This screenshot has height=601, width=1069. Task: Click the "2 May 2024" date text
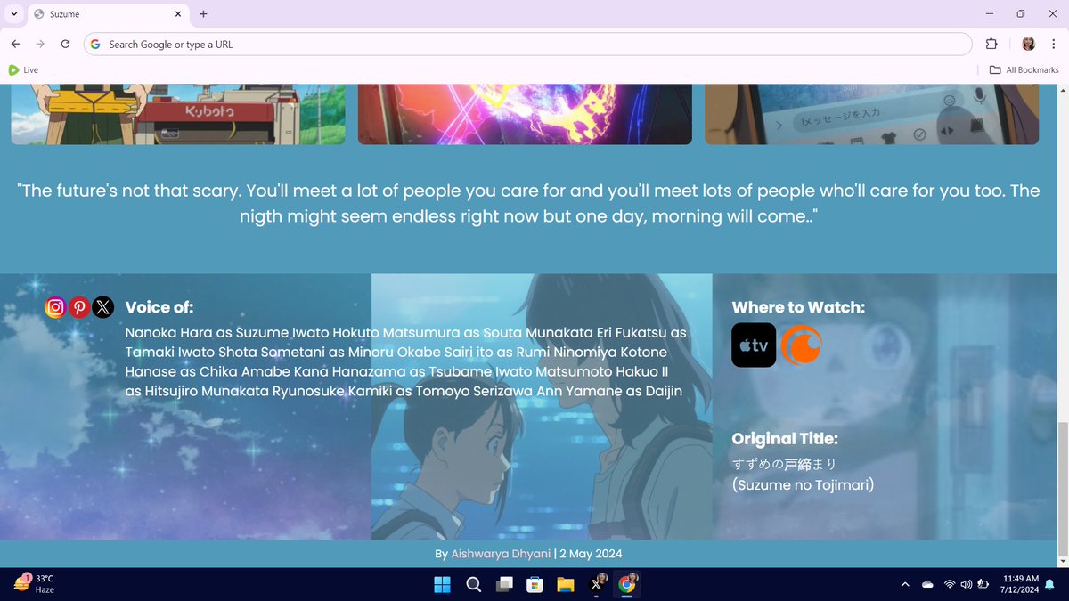591,554
